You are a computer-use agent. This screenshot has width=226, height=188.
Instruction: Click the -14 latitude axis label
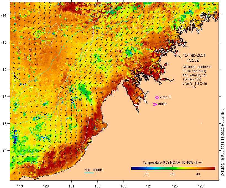pyautogui.click(x=4, y=15)
